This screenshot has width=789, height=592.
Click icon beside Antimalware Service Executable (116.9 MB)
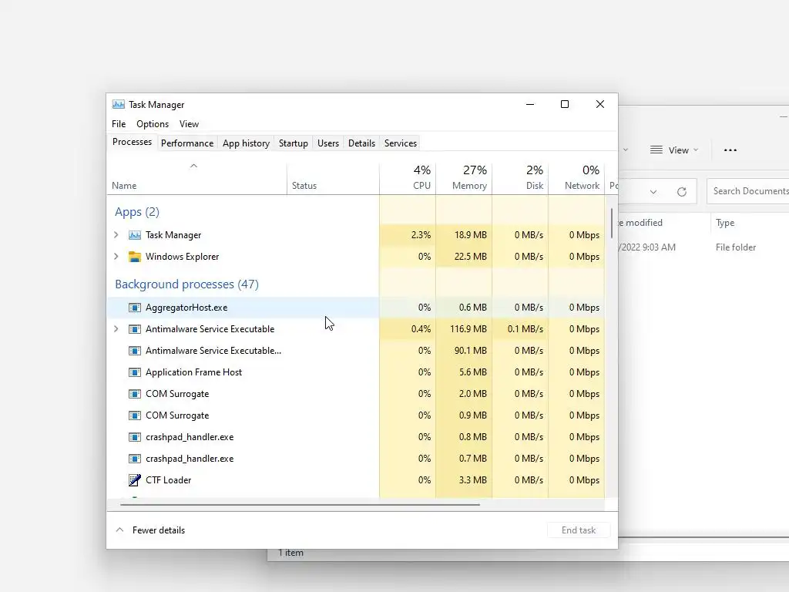tap(134, 329)
